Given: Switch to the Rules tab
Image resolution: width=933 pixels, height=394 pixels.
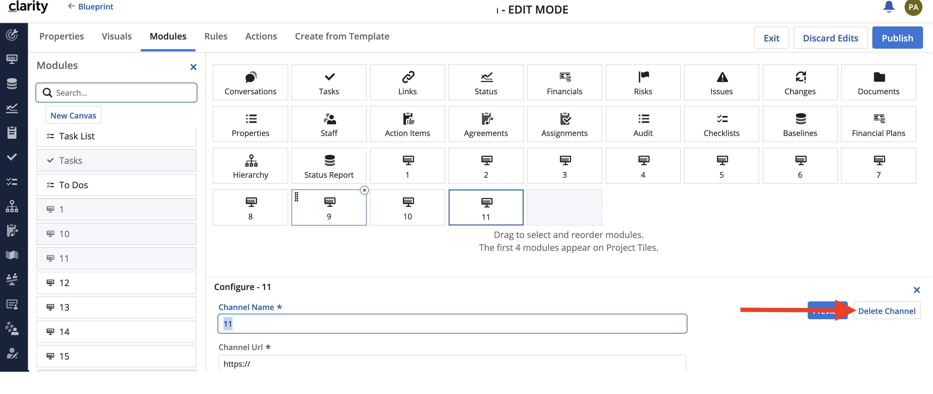Looking at the screenshot, I should 216,36.
